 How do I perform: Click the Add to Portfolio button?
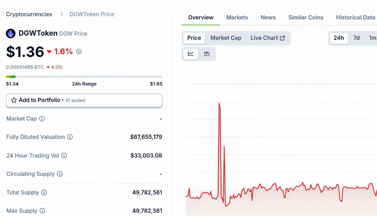click(x=84, y=100)
